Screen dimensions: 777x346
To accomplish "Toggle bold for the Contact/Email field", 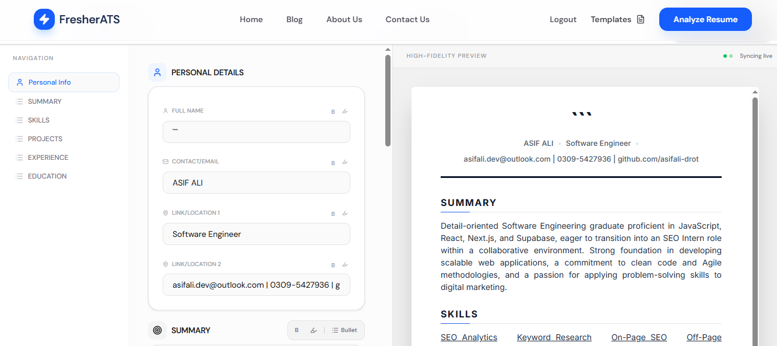I will [x=333, y=163].
